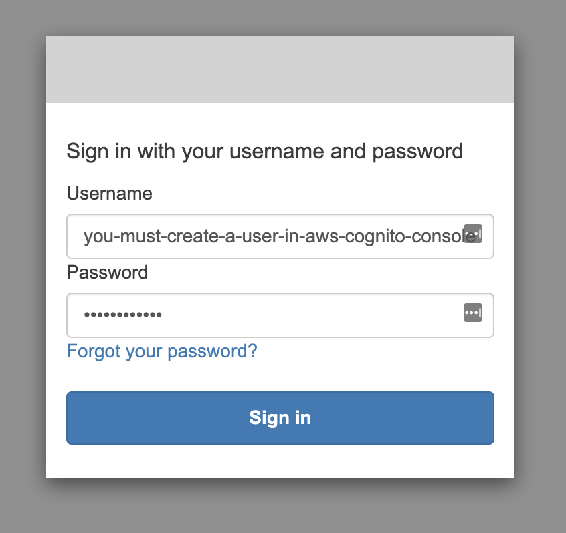Click white space below the Sign in button
The height and width of the screenshot is (533, 566).
[x=280, y=462]
